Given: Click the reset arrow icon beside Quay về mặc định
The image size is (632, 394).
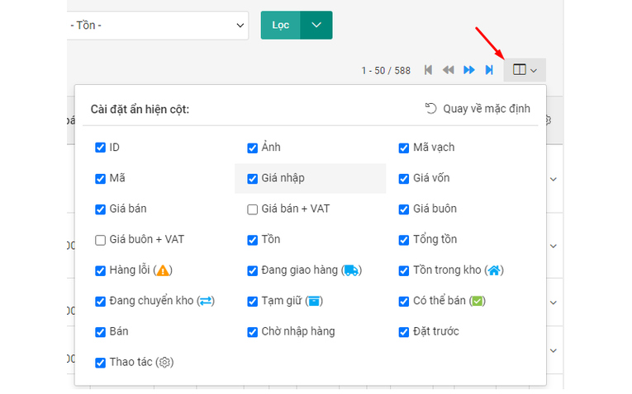Looking at the screenshot, I should 431,109.
